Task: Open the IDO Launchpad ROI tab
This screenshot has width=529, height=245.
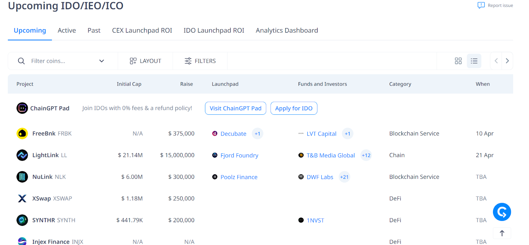Action: [x=214, y=30]
